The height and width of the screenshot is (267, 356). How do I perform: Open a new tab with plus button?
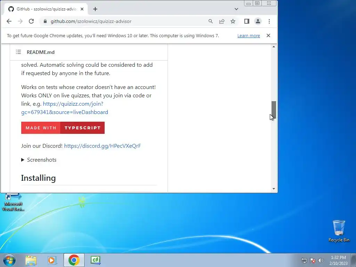tap(95, 9)
